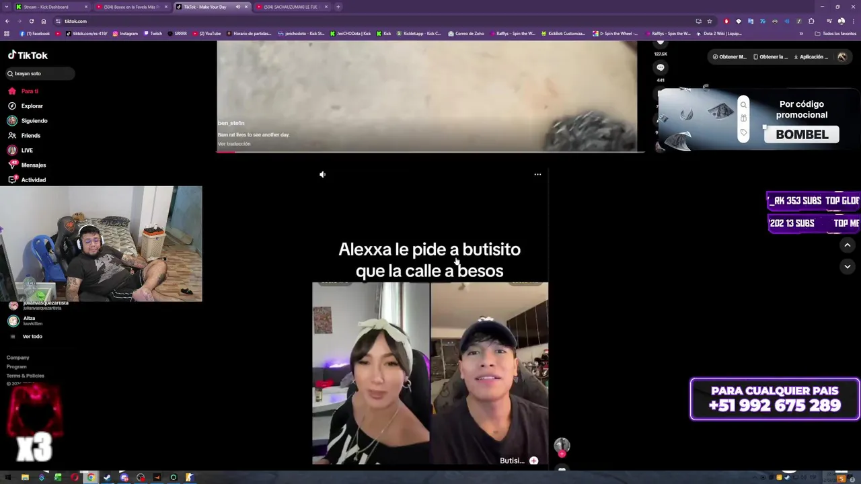
Task: Click the Chrome icon in the taskbar
Action: tap(91, 477)
